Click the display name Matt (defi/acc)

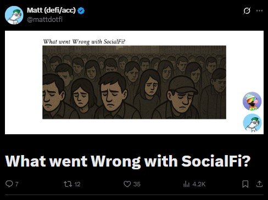coord(51,10)
